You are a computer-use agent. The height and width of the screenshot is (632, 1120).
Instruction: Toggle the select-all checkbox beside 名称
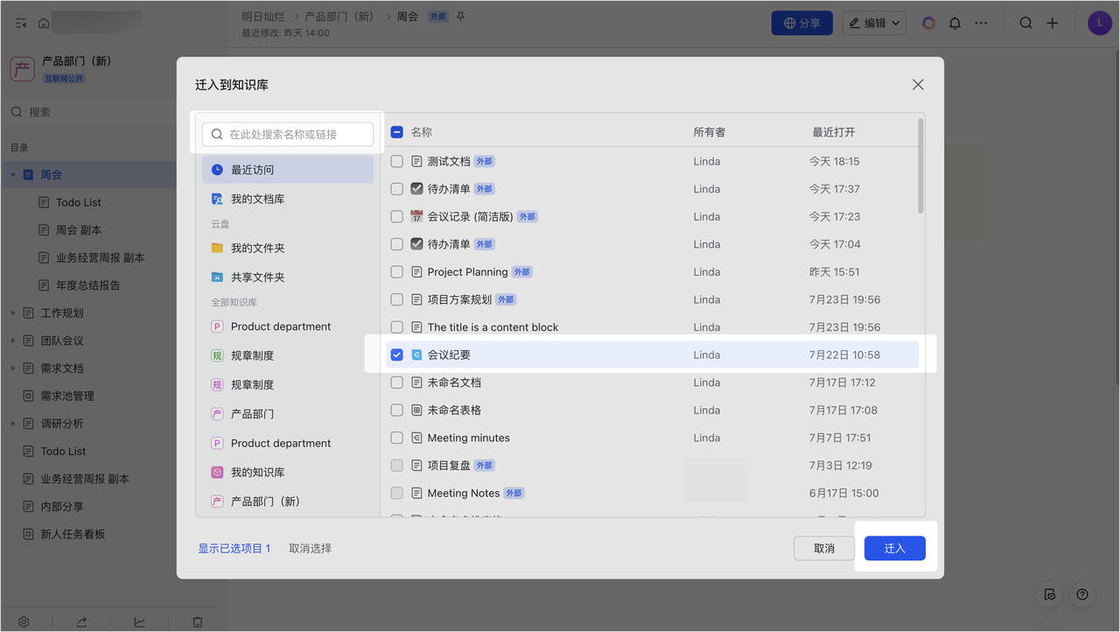tap(397, 132)
